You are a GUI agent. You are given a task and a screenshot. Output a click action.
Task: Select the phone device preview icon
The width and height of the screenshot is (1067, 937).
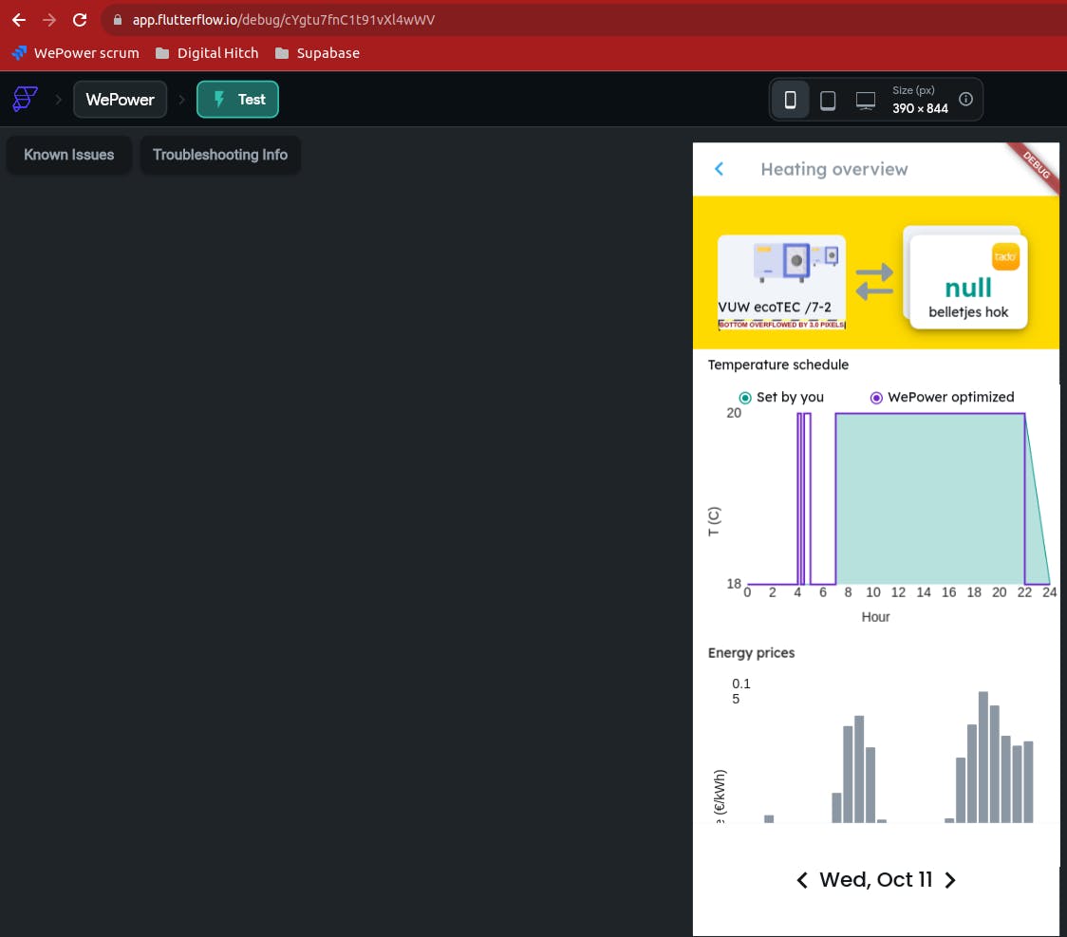point(790,100)
